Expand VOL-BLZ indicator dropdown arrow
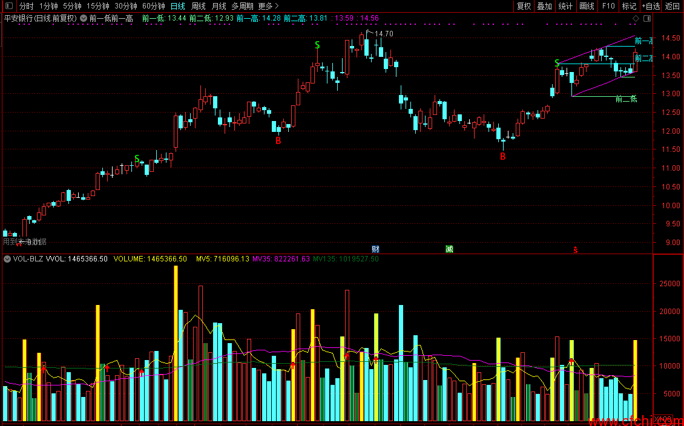 (7, 259)
